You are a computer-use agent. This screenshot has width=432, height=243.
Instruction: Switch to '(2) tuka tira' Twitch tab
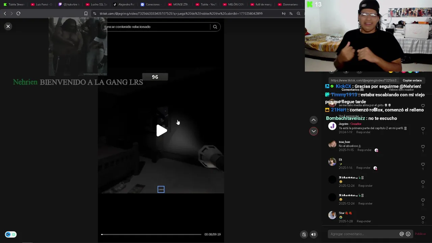(69, 4)
